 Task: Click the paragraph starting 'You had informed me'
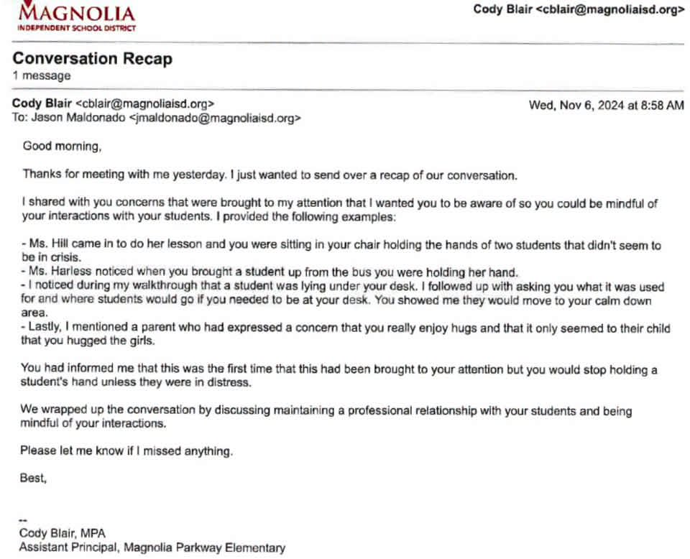(339, 375)
